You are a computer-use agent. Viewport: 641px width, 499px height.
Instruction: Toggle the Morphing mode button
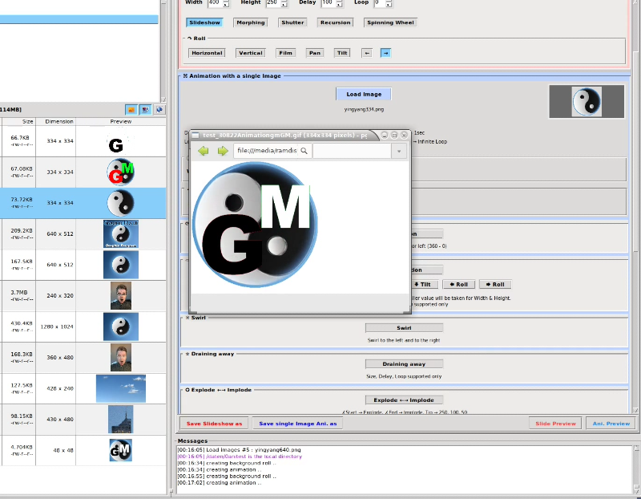[x=251, y=22]
